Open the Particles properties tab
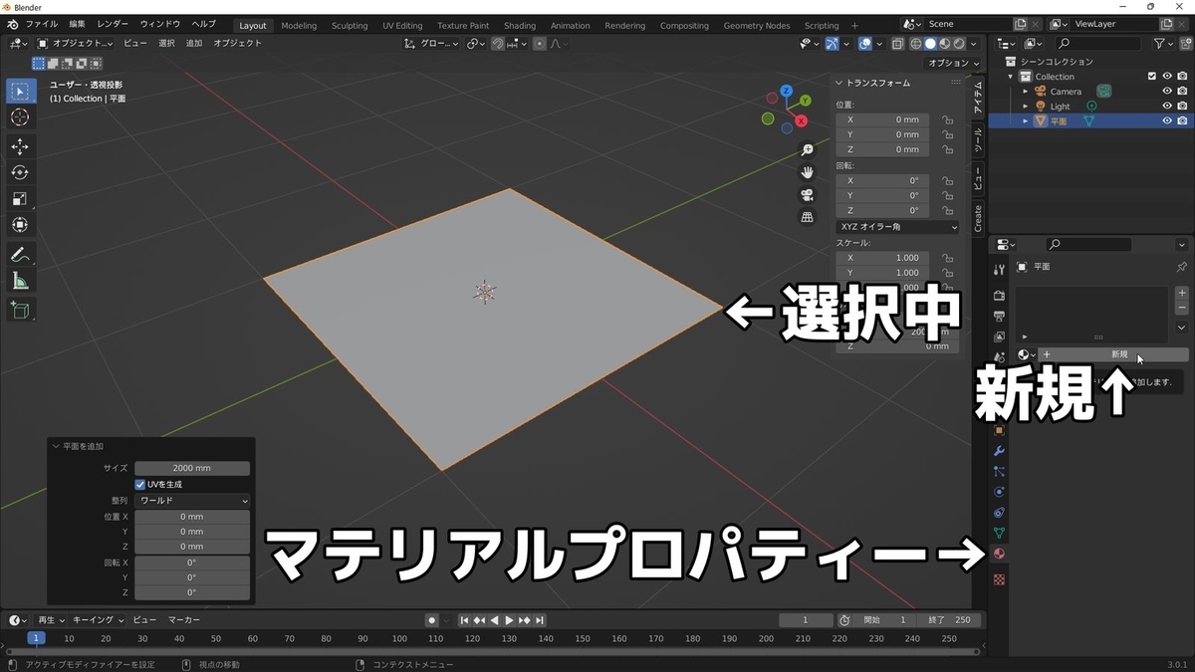Viewport: 1195px width, 672px height. pyautogui.click(x=999, y=471)
